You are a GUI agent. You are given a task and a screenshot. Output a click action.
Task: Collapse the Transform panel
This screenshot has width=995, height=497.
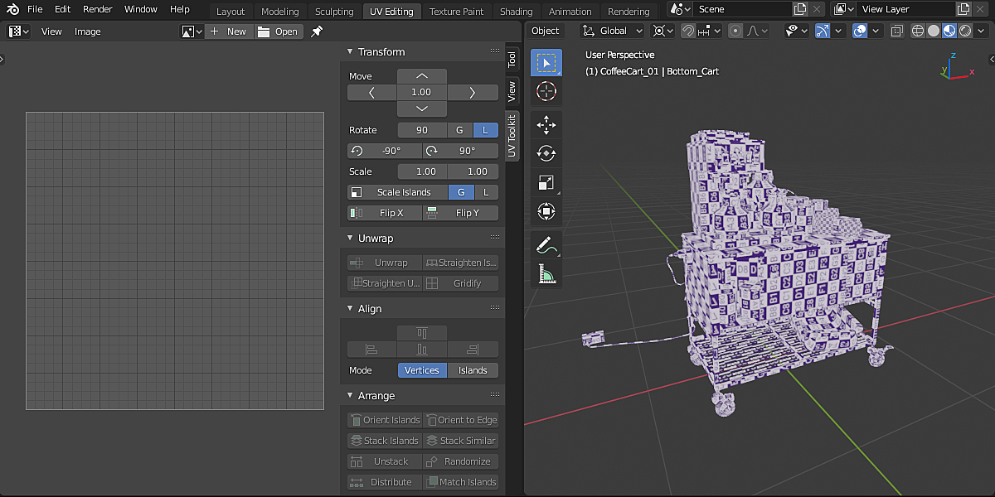350,51
